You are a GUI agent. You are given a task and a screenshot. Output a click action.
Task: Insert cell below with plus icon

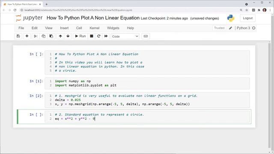(x=27, y=36)
